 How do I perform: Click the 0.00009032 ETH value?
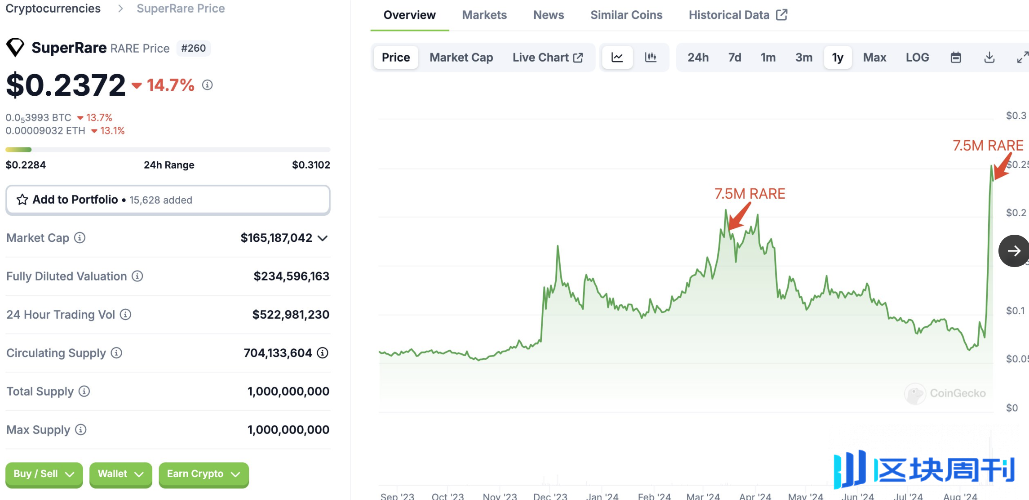tap(45, 131)
